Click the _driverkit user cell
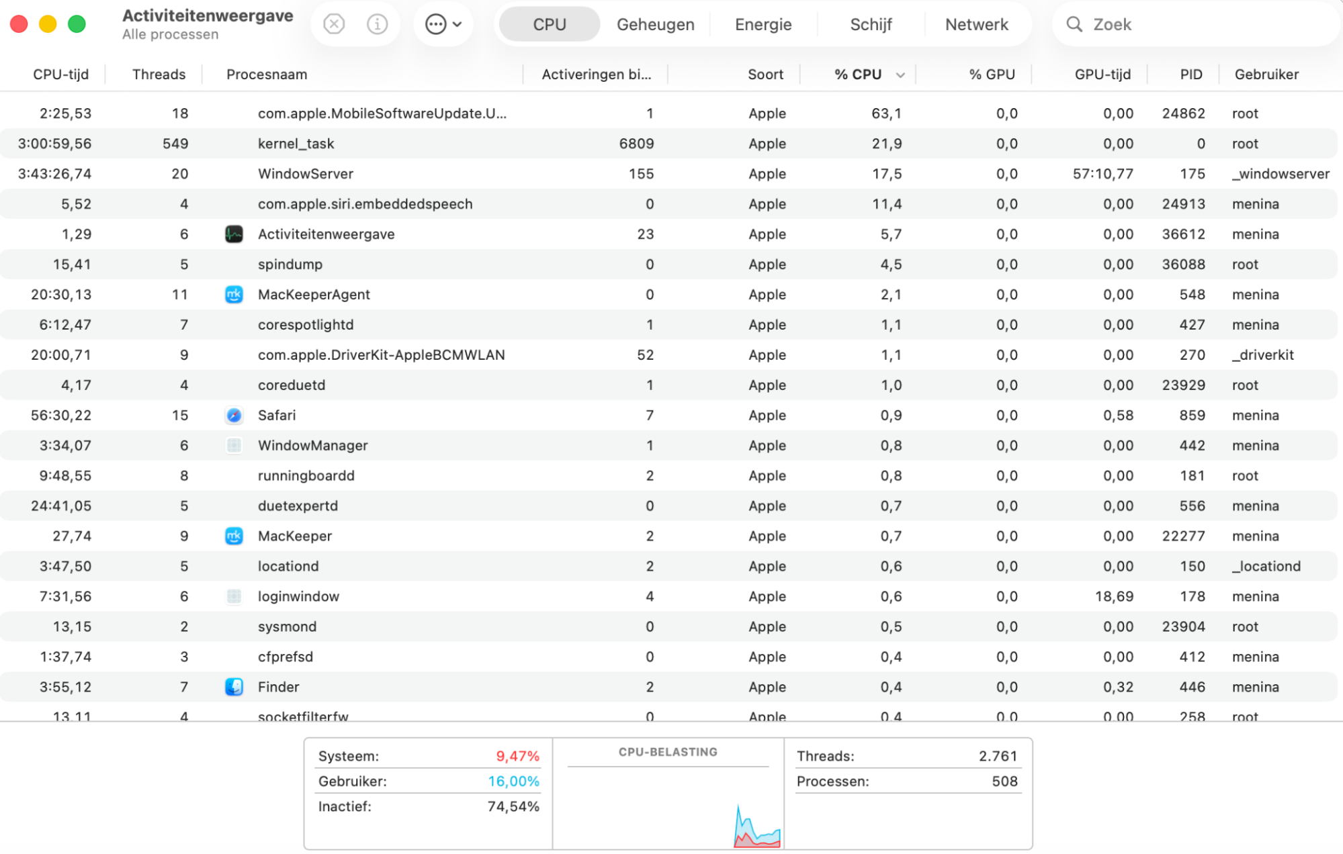1343x854 pixels. [x=1263, y=355]
